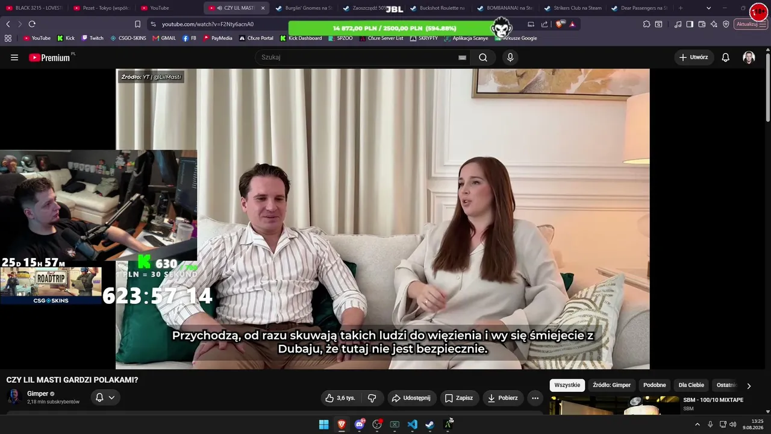Show hidden system tray icons chevron

click(698, 424)
